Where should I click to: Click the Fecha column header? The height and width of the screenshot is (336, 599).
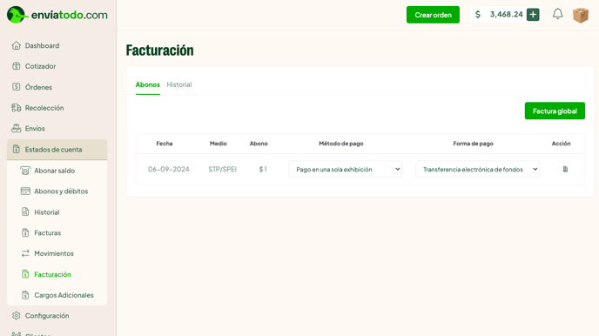[x=165, y=144]
